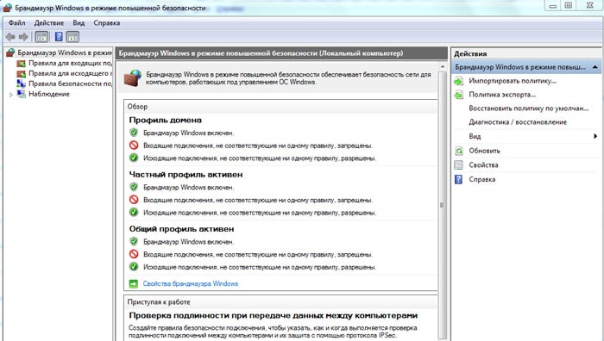Click the Back arrow toolbar icon
604x341 pixels.
[x=10, y=37]
